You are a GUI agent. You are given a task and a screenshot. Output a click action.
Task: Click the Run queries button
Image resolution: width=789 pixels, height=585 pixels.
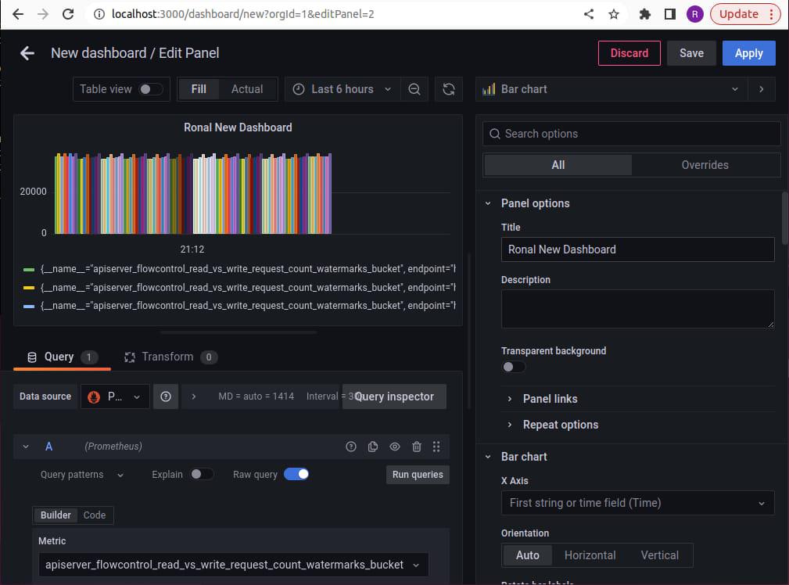point(418,475)
